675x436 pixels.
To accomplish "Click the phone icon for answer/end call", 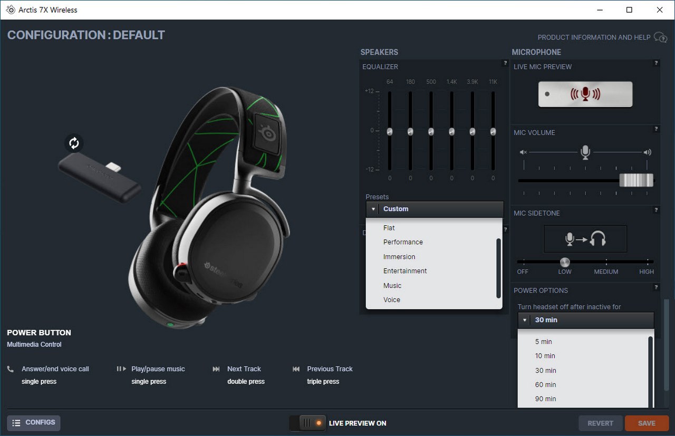I will tap(11, 369).
